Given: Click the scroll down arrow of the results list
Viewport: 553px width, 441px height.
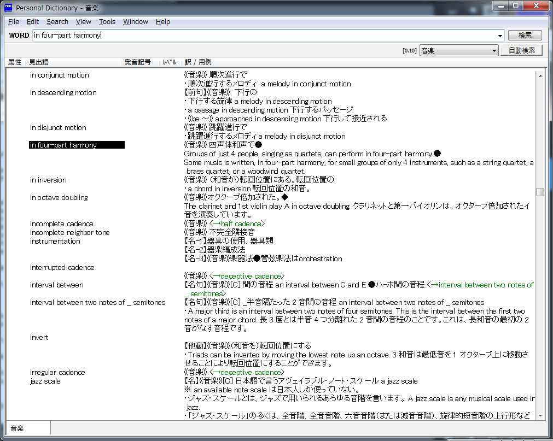Looking at the screenshot, I should pyautogui.click(x=540, y=415).
